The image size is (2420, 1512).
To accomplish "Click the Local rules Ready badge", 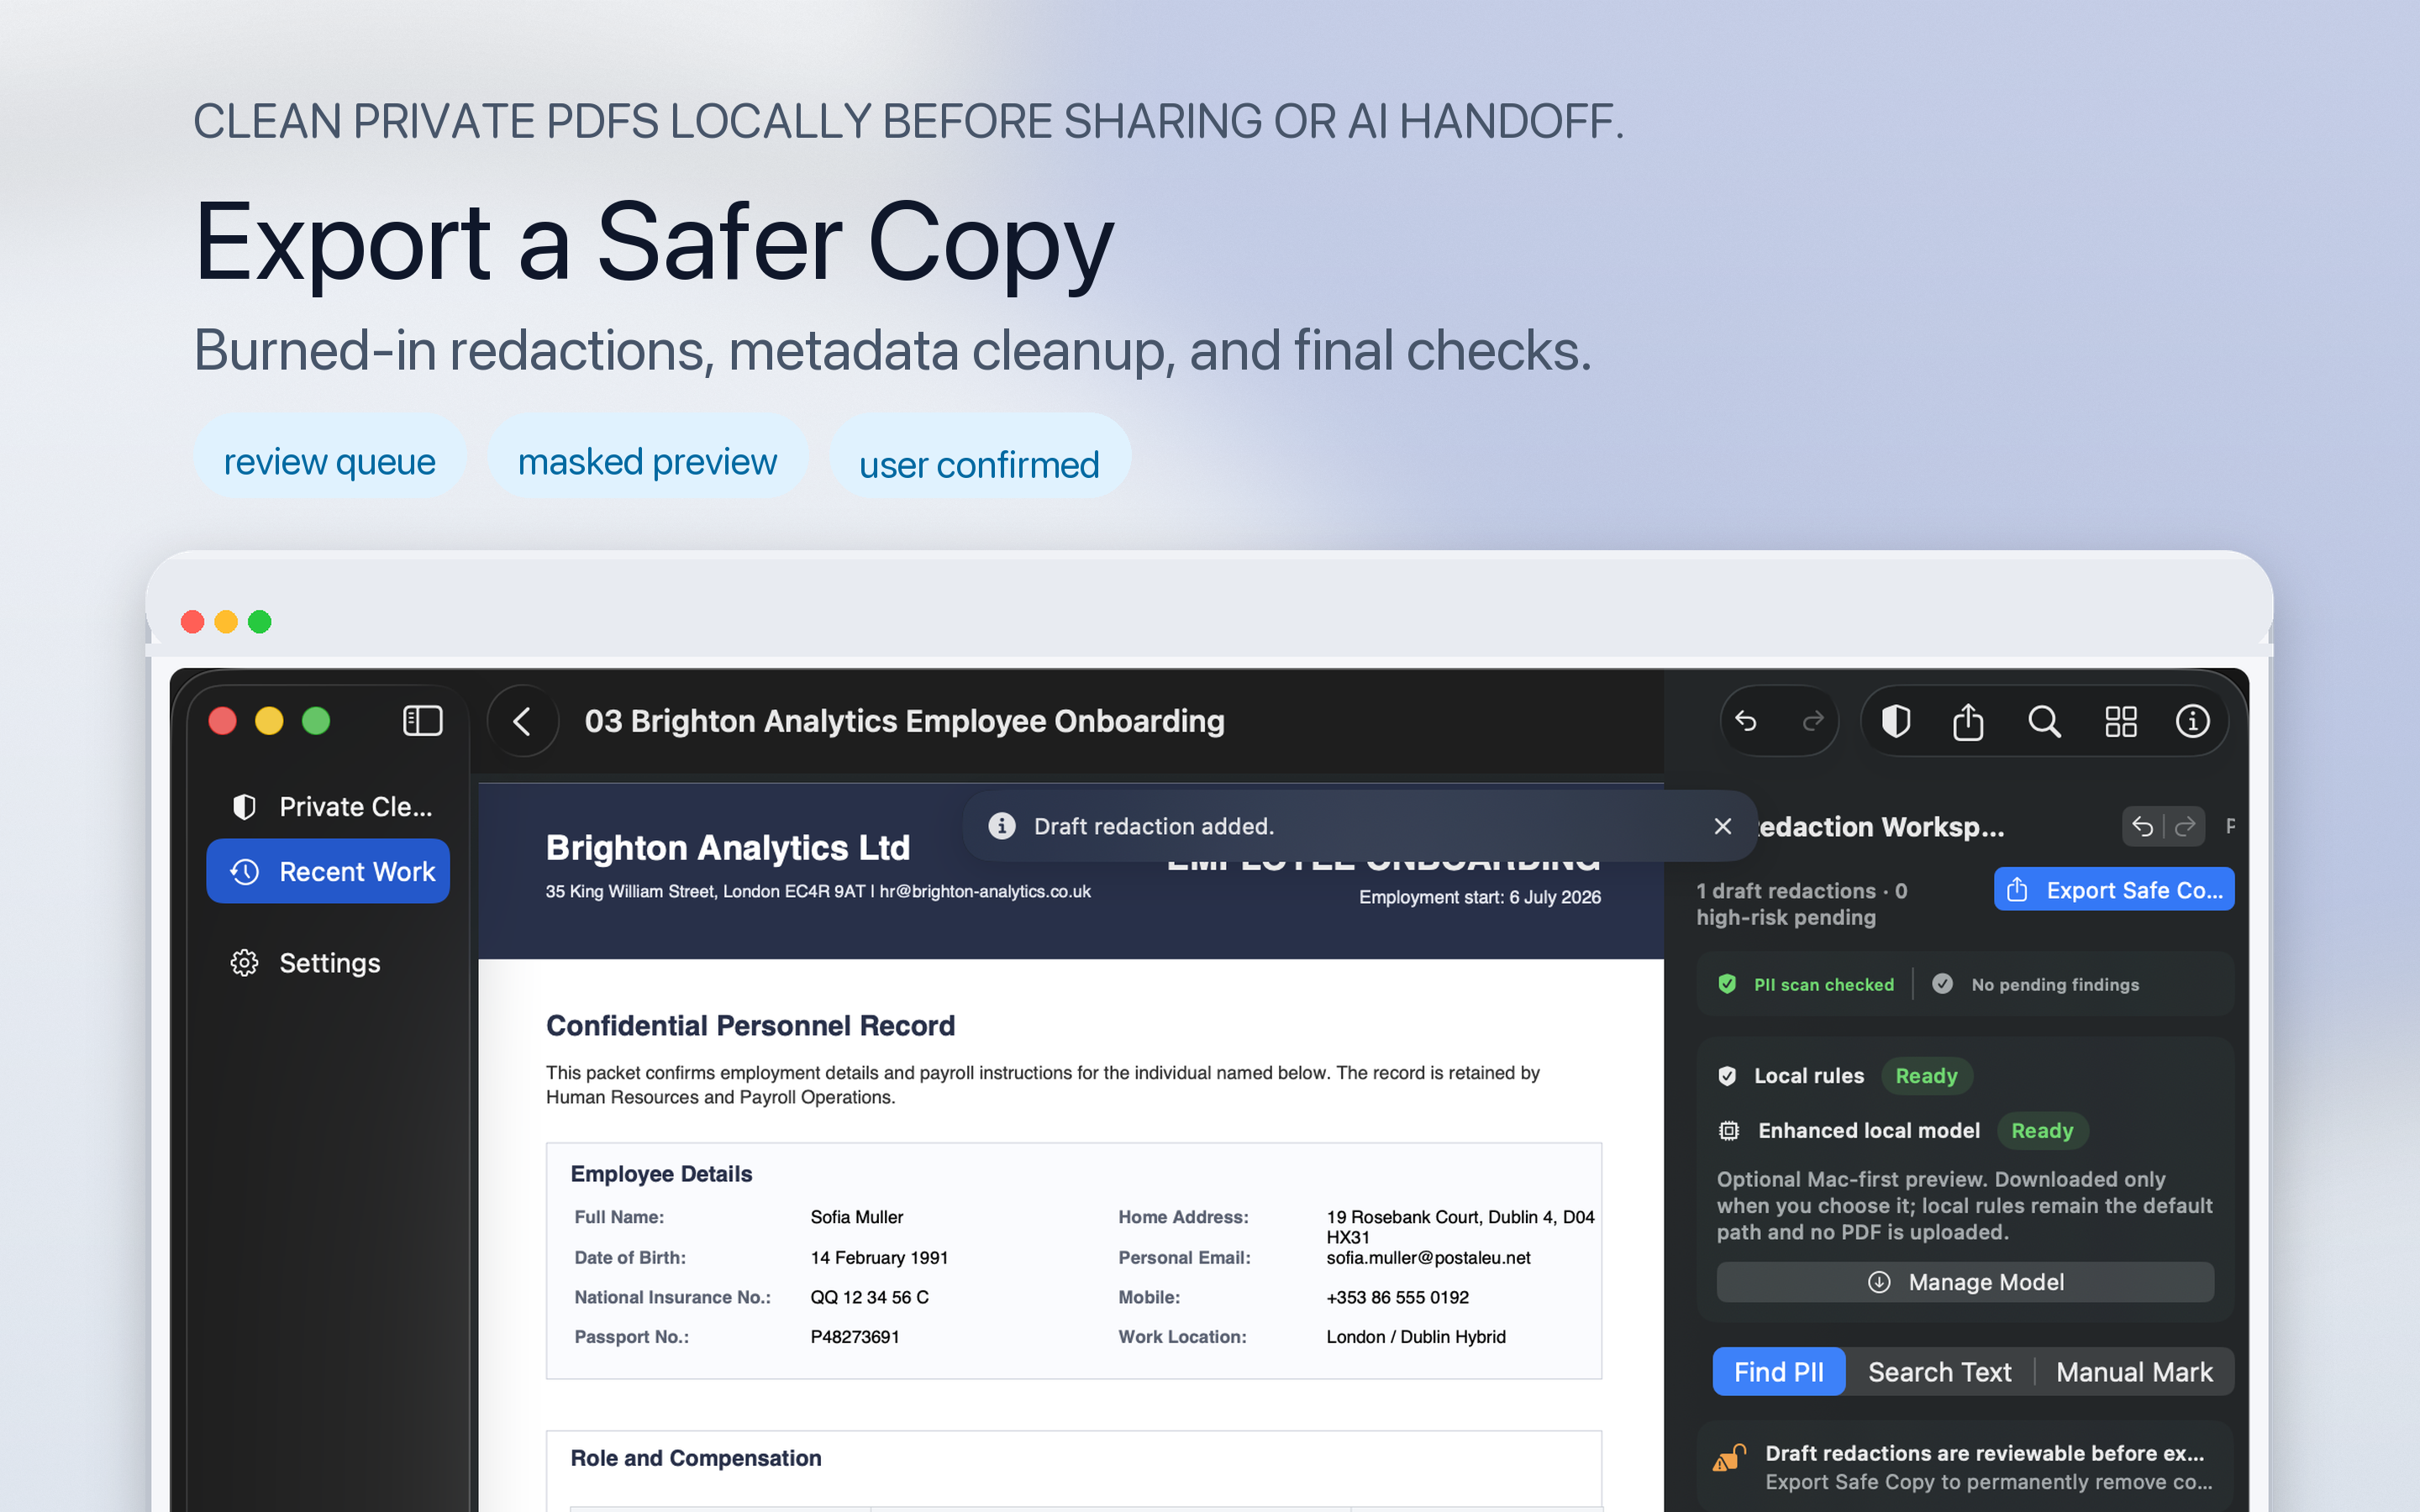I will (1926, 1076).
